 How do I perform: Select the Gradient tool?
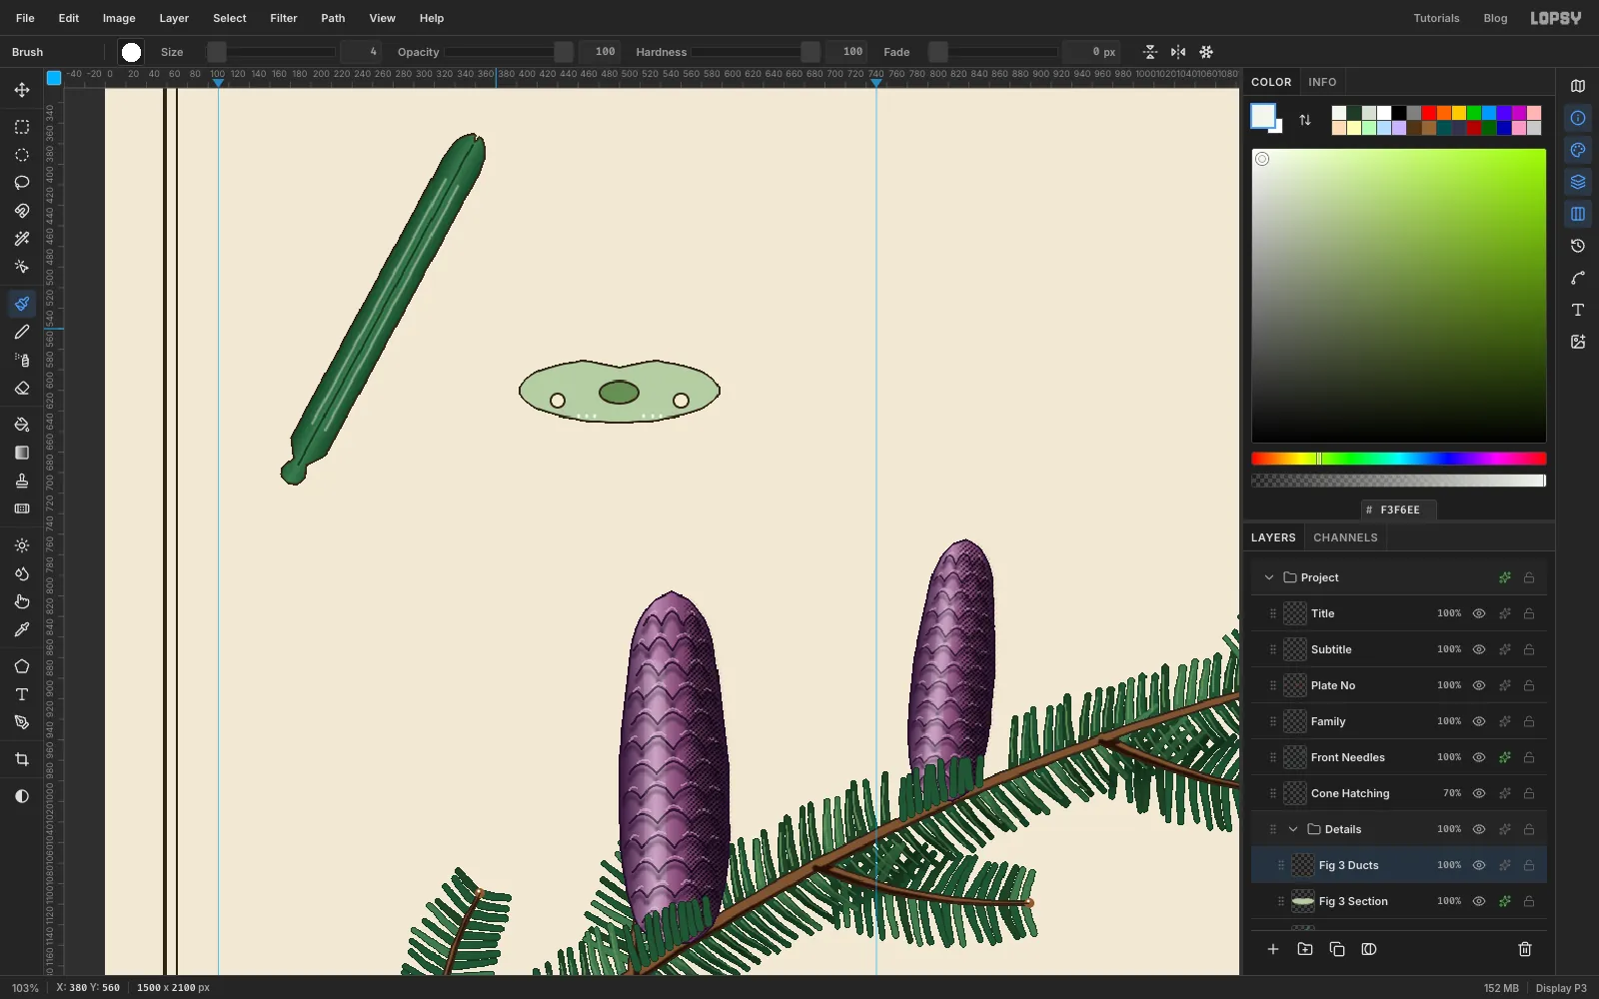(22, 453)
